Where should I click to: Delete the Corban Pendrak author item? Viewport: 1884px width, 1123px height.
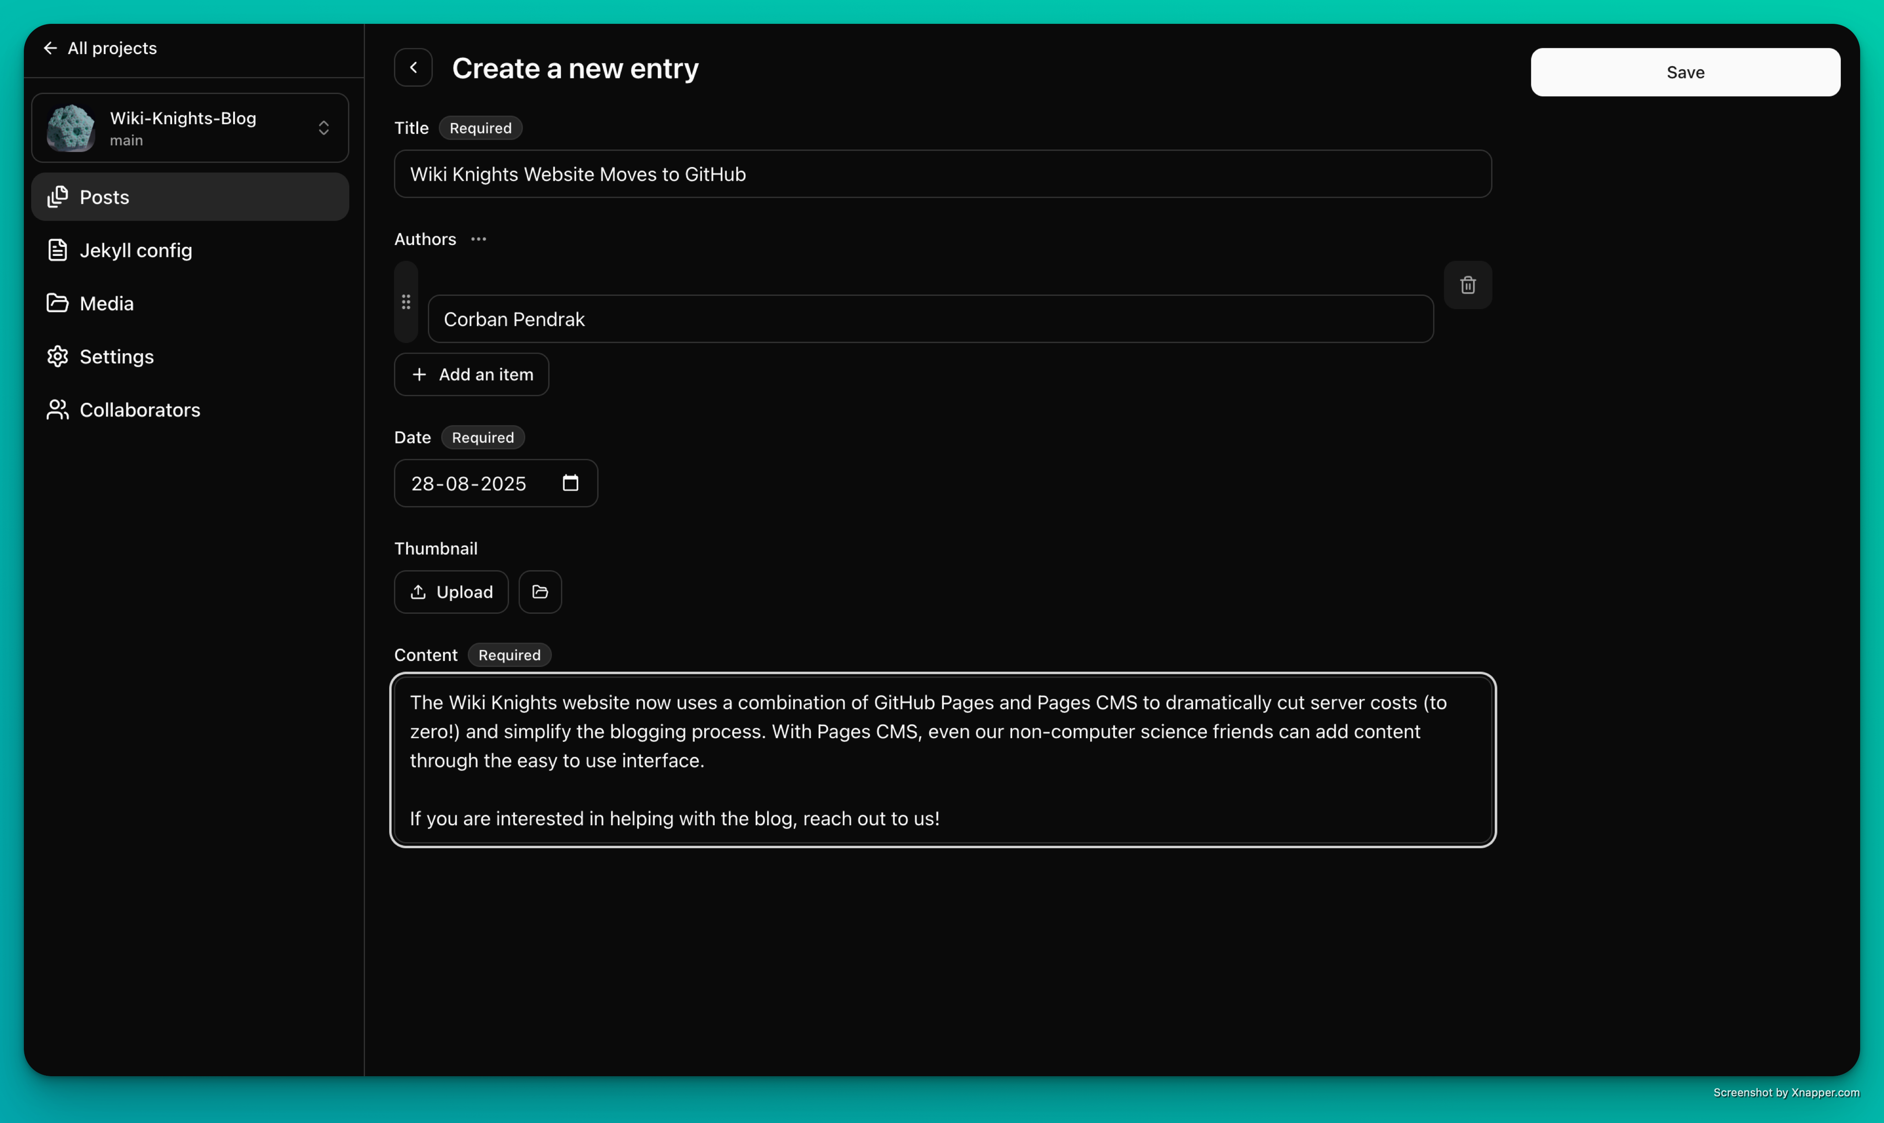pos(1467,285)
